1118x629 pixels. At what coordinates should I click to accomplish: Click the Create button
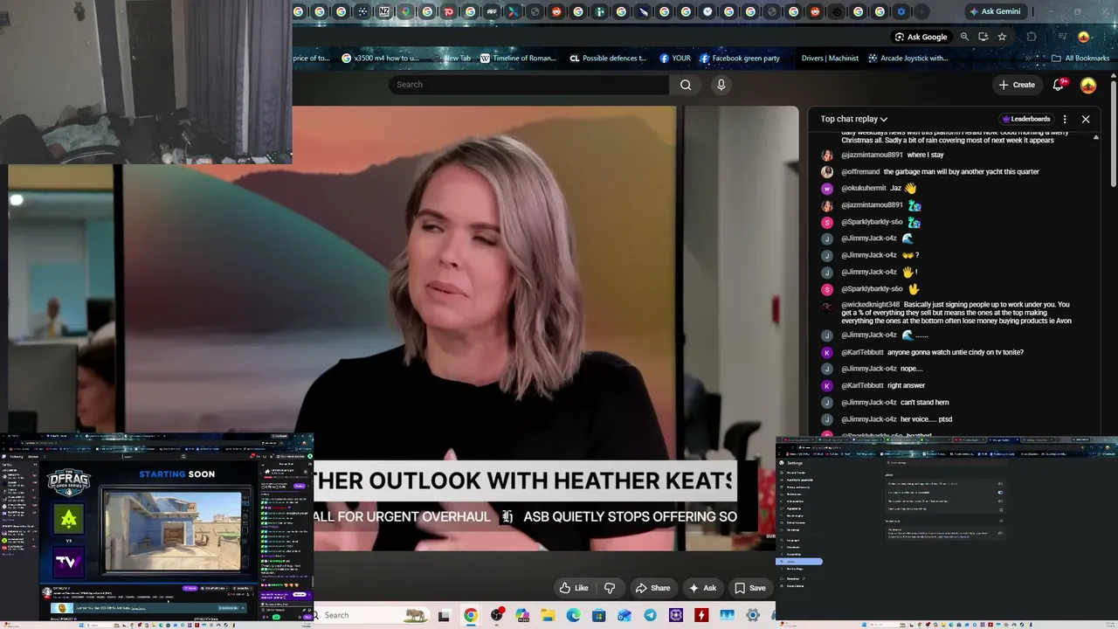point(1017,85)
